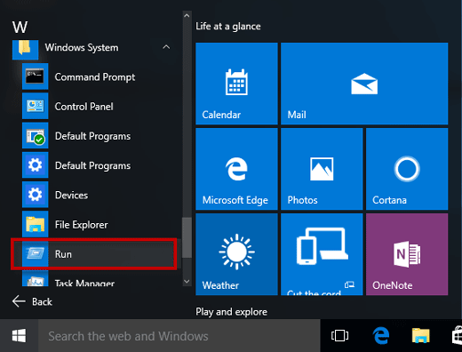Select Task Manager label text
Screen dimensions: 462x352
84,283
